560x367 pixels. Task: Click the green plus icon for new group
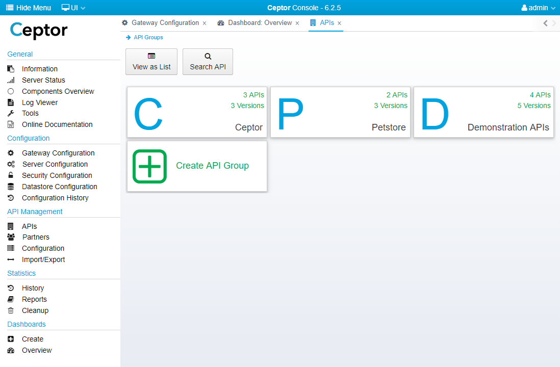pos(149,166)
